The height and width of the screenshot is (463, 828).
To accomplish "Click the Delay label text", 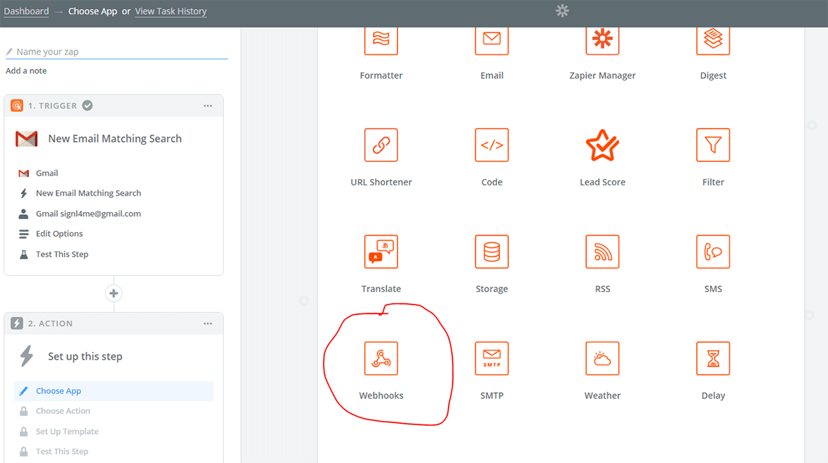I will [x=713, y=395].
